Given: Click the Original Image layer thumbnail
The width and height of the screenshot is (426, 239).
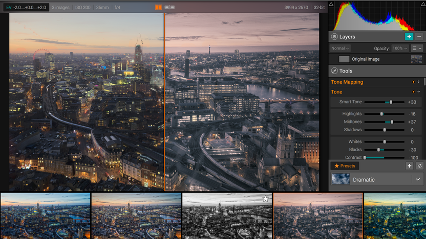Looking at the screenshot, I should [x=416, y=59].
